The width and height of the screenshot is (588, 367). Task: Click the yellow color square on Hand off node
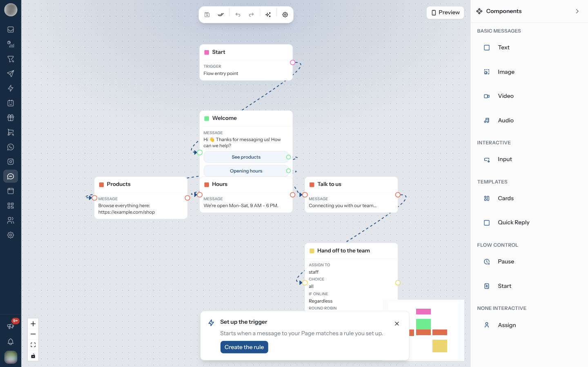(x=312, y=251)
